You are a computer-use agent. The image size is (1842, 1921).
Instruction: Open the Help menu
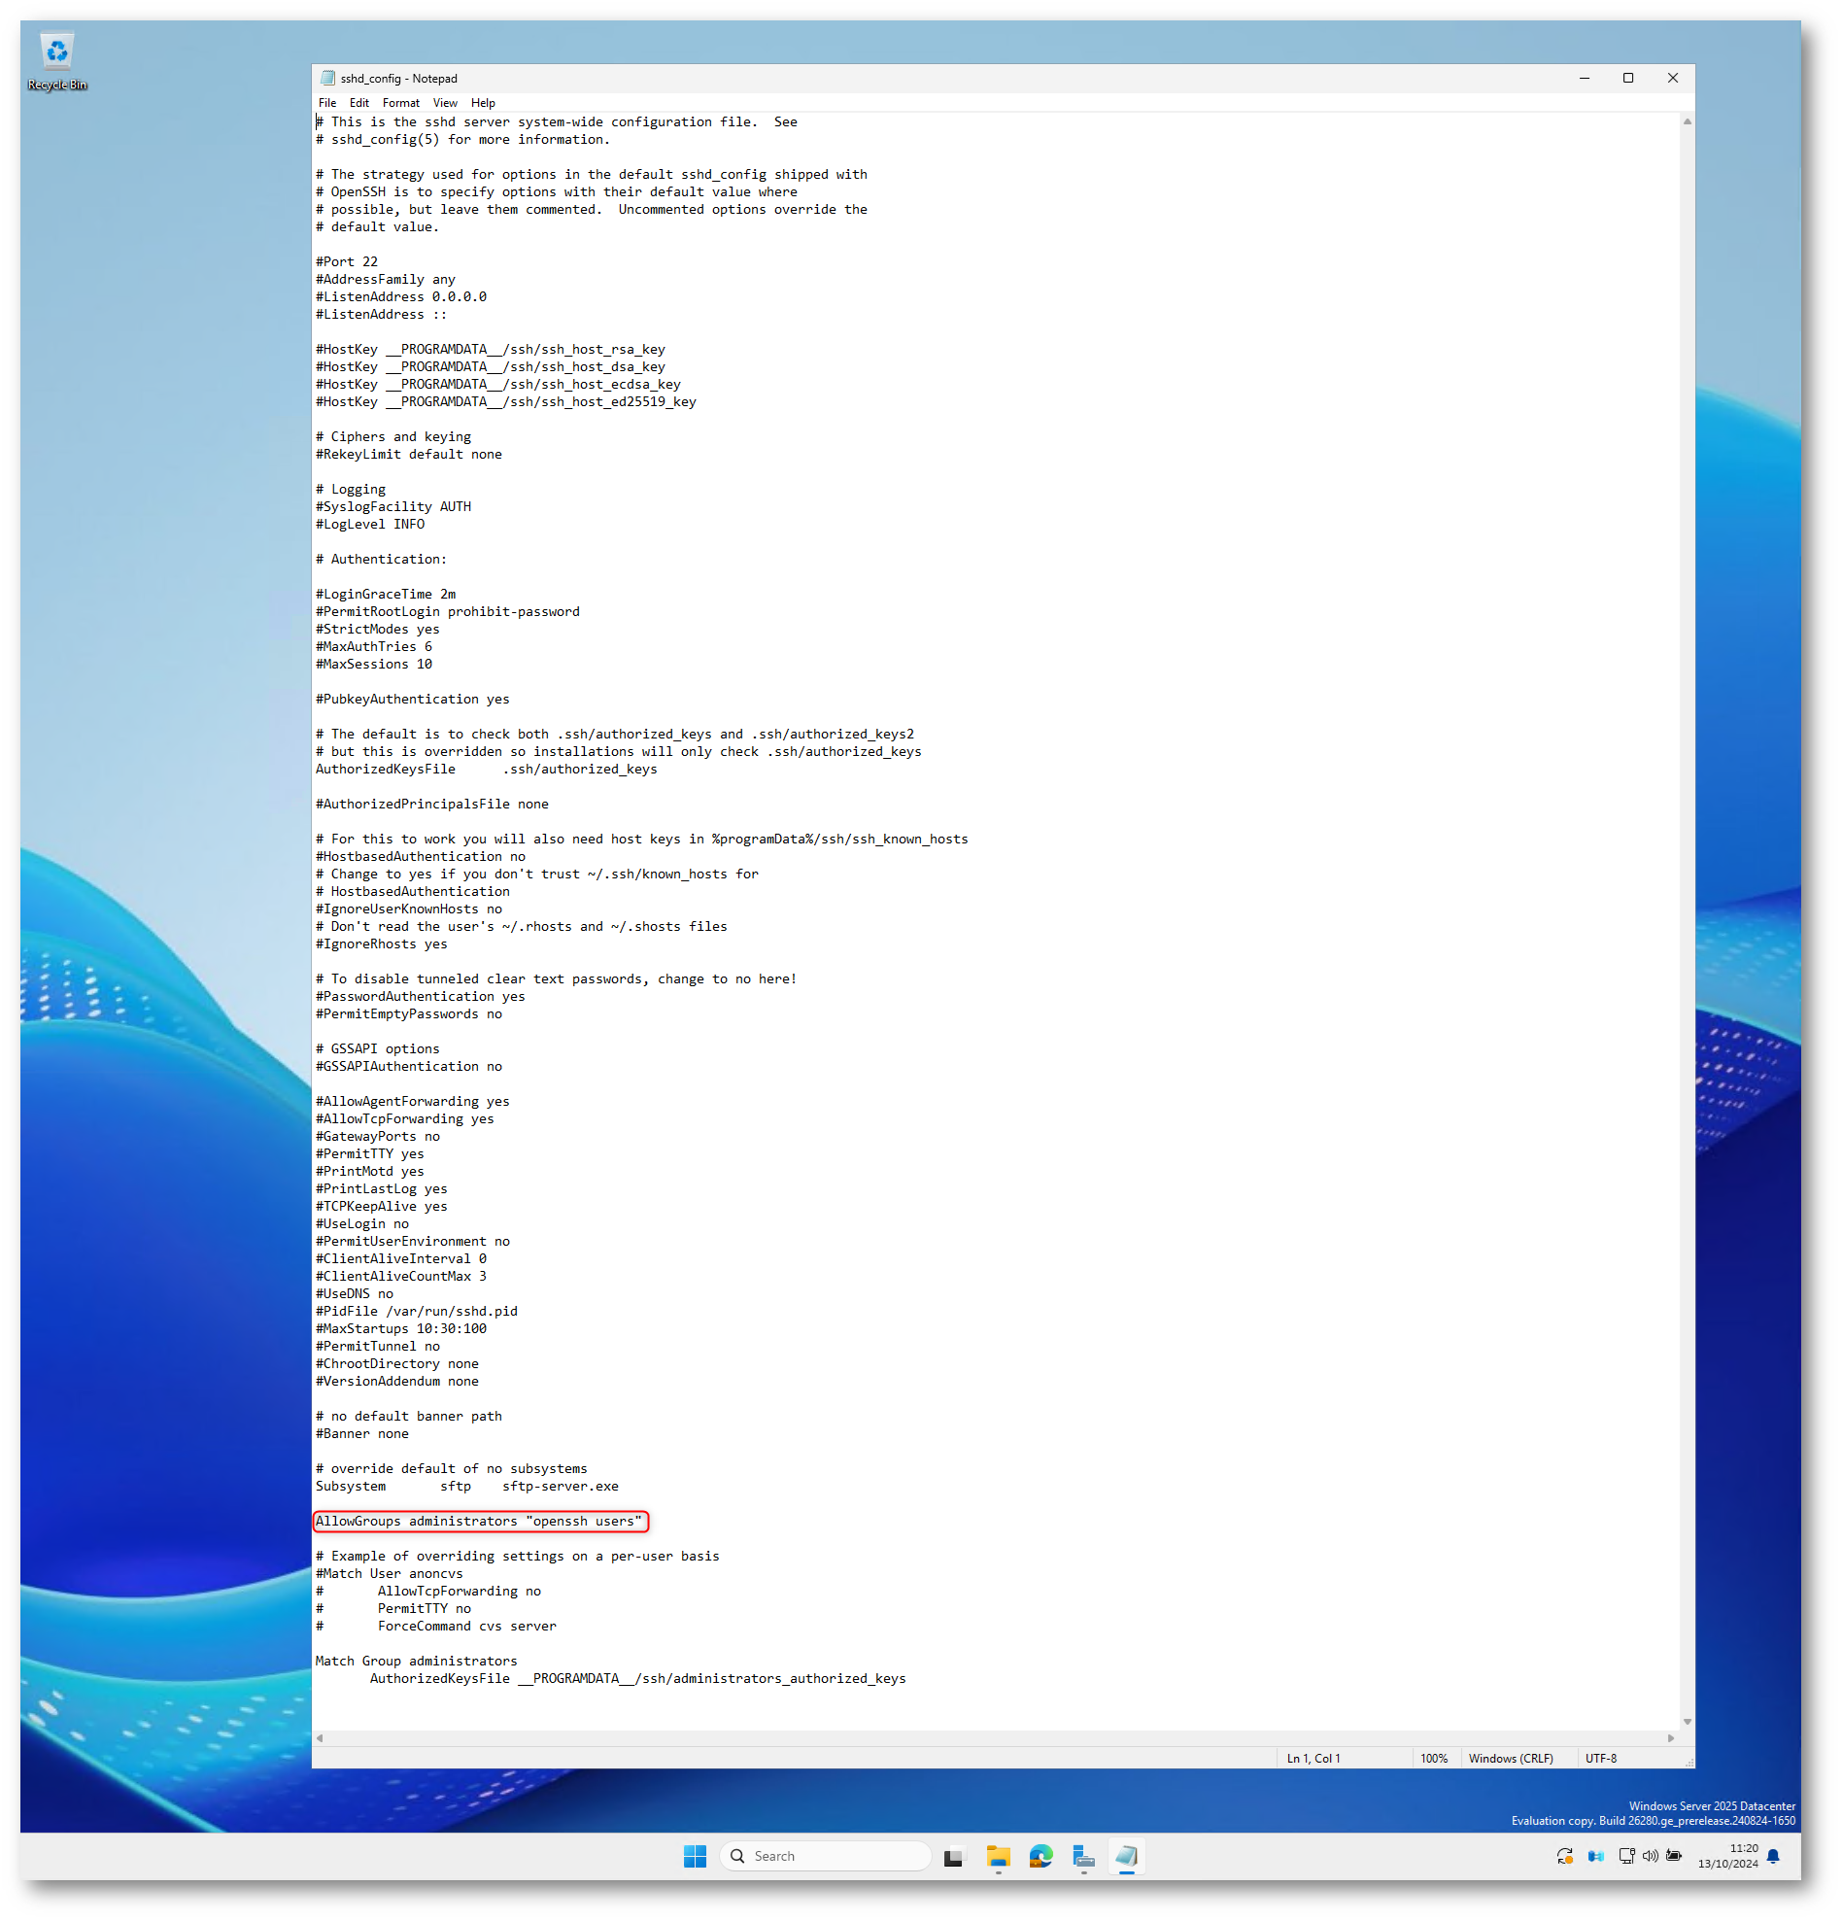[483, 103]
